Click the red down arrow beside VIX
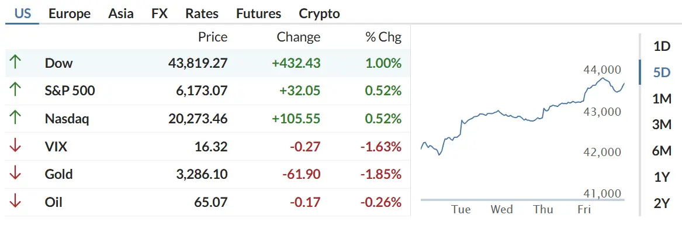682x225 pixels. coord(15,146)
